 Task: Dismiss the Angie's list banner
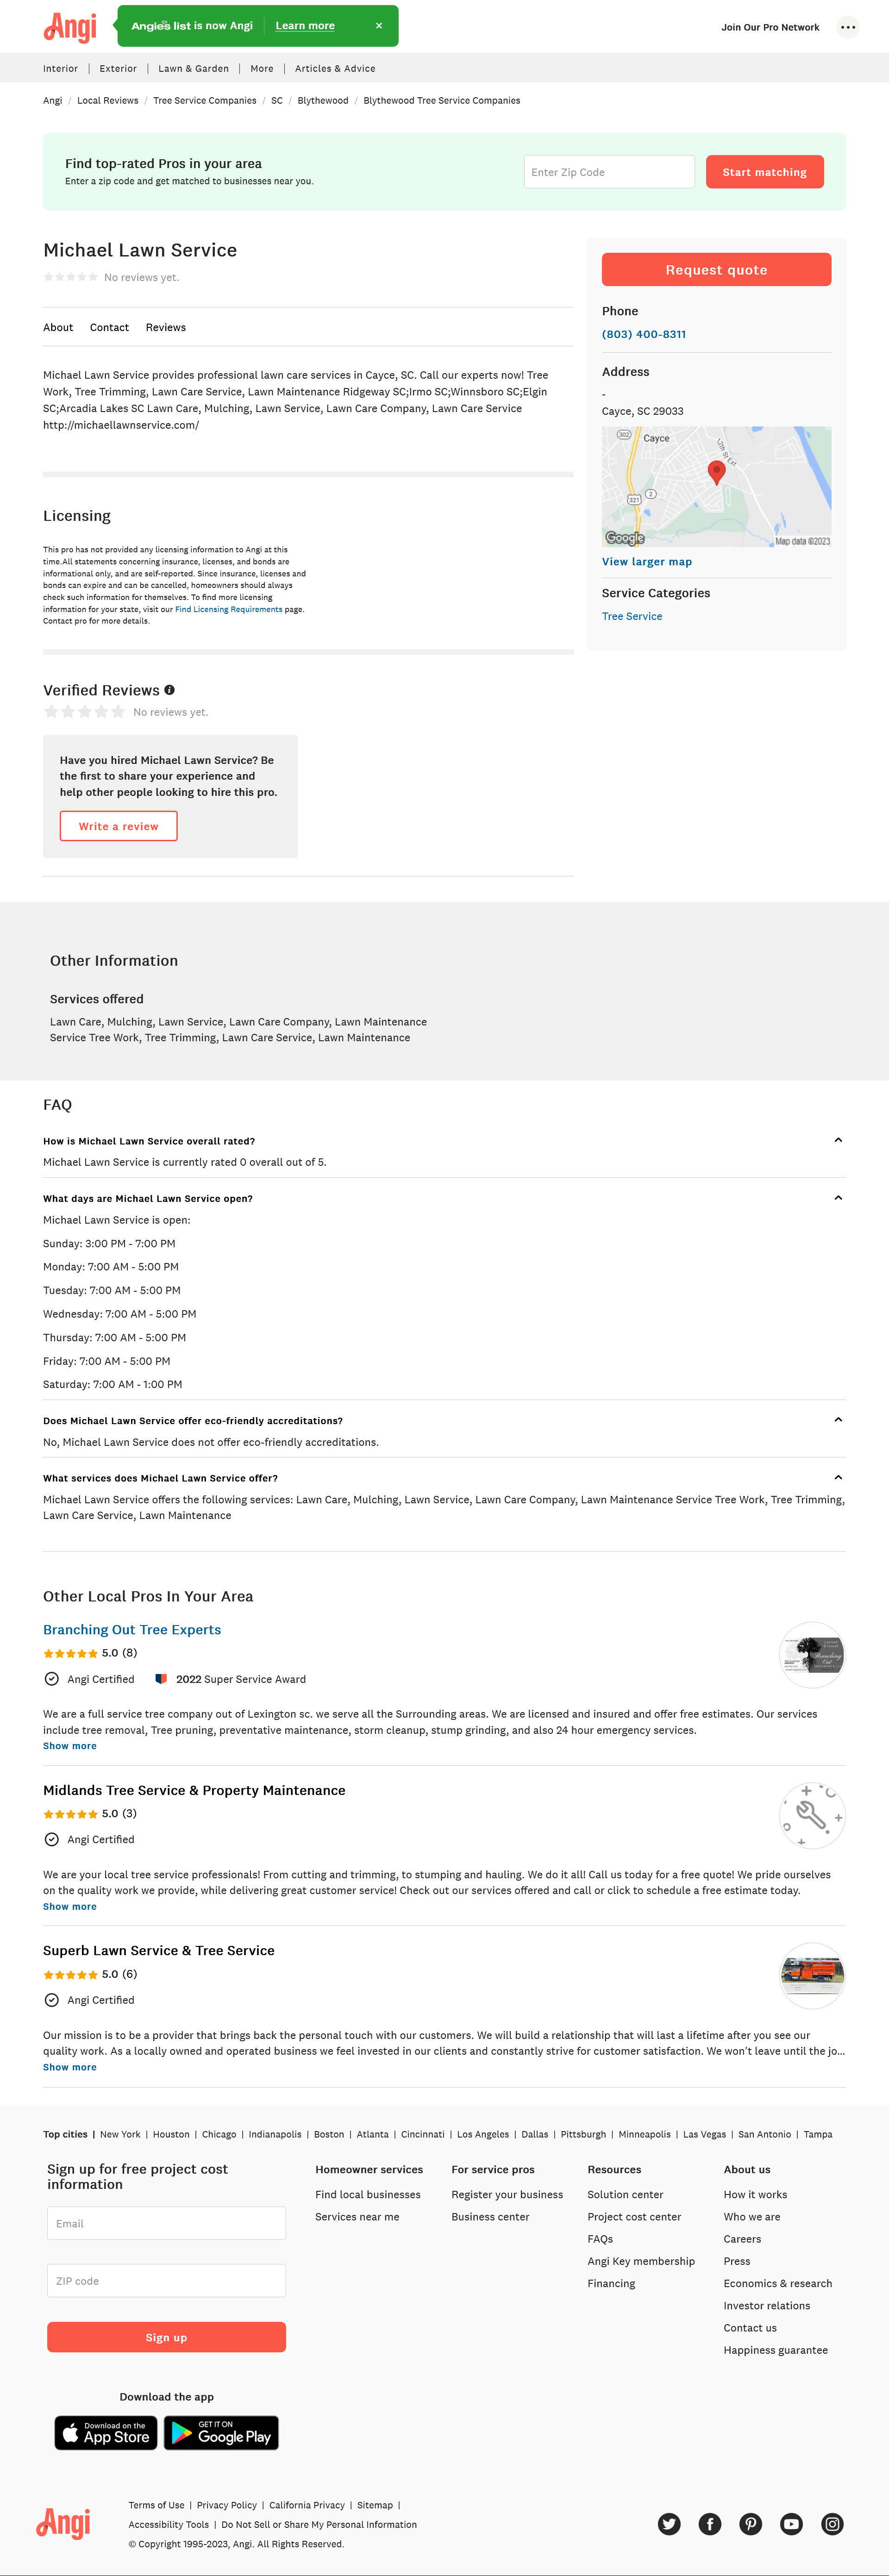pyautogui.click(x=379, y=26)
